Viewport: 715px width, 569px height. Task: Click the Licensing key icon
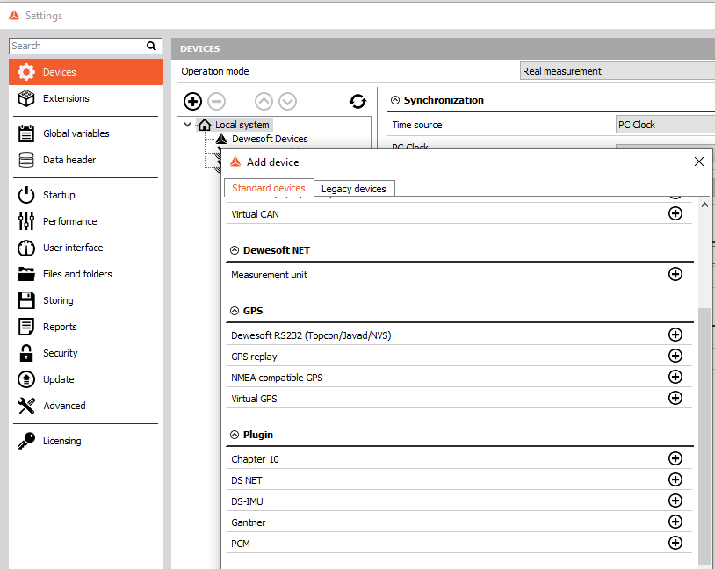click(26, 441)
